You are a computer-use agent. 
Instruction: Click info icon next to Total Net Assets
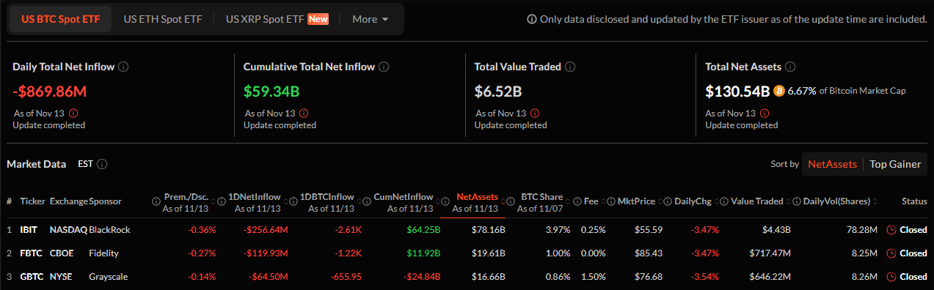pos(789,67)
